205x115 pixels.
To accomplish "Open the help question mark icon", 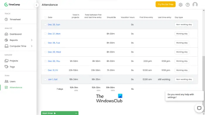I will [x=188, y=5].
